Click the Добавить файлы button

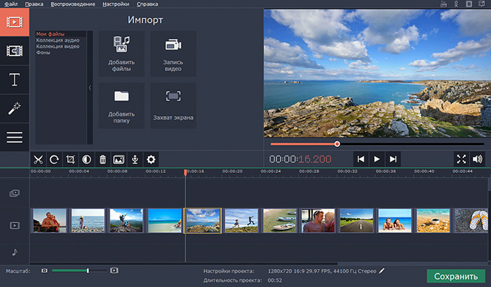tap(121, 54)
